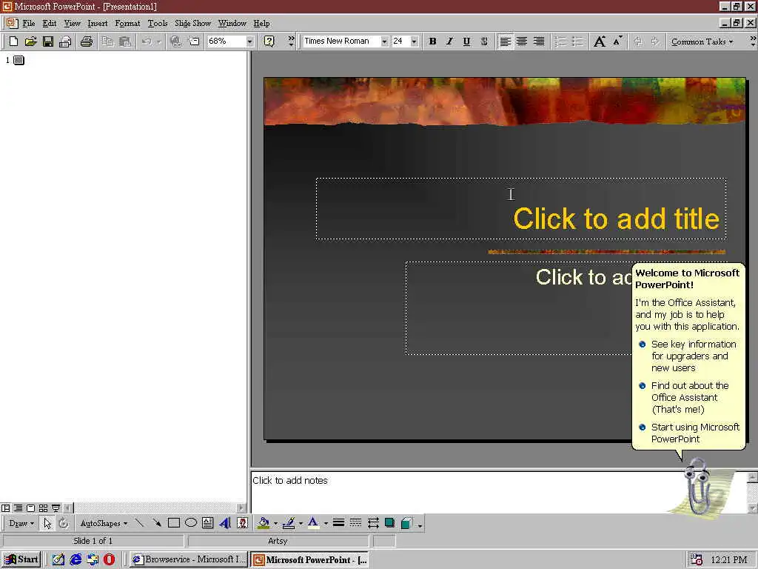Viewport: 758px width, 569px height.
Task: Open the Draw menu on the Drawing toolbar
Action: click(x=21, y=523)
